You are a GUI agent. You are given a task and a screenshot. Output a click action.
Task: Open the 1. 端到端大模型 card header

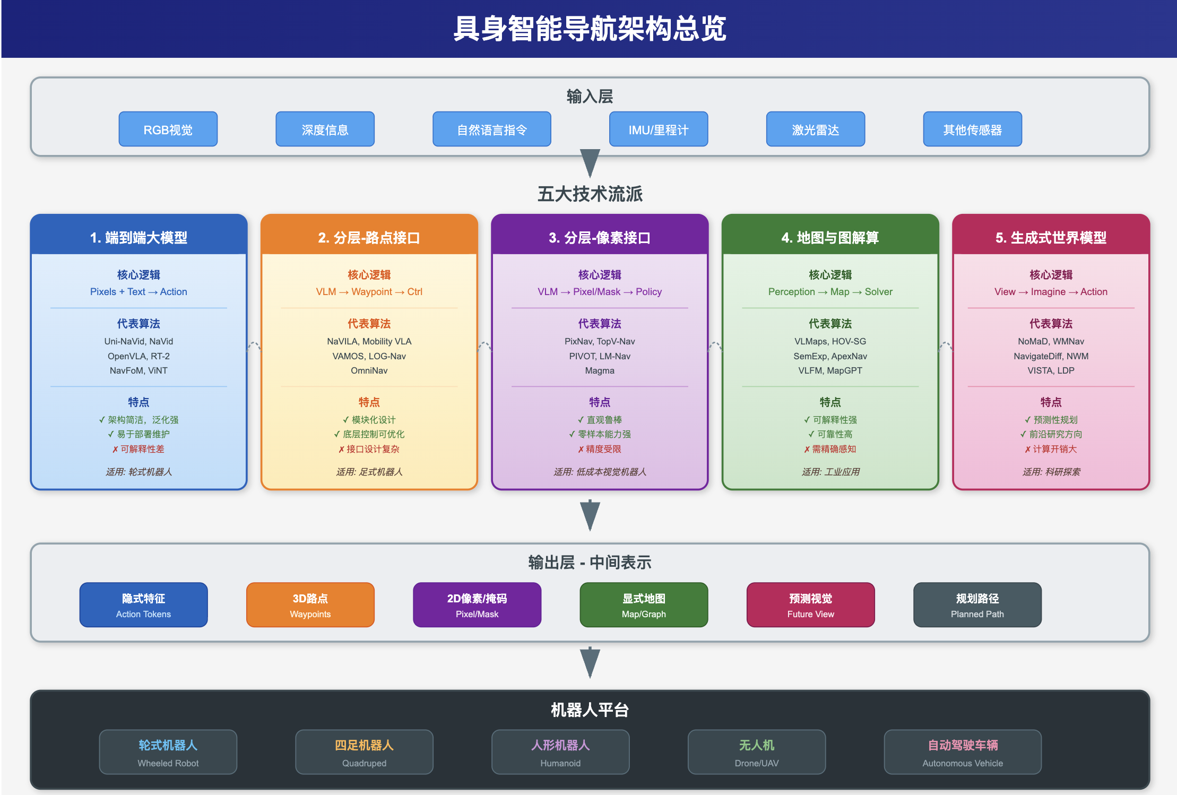139,235
